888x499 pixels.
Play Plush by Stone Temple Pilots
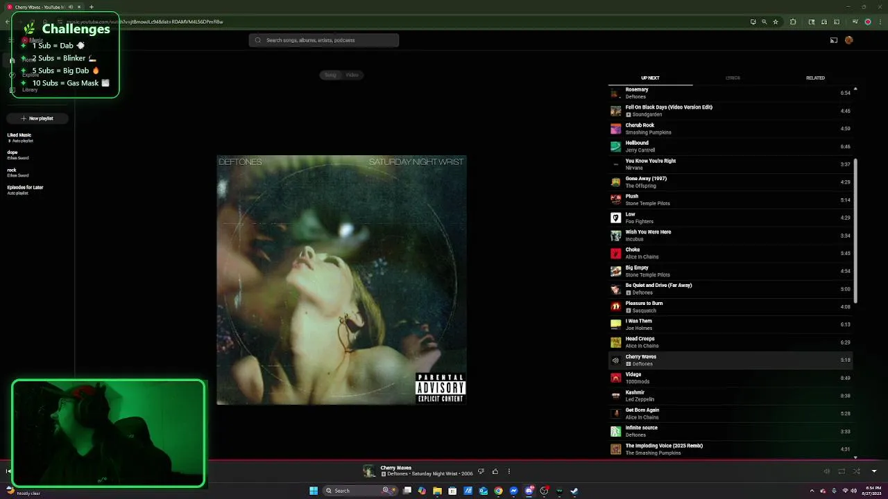click(730, 200)
